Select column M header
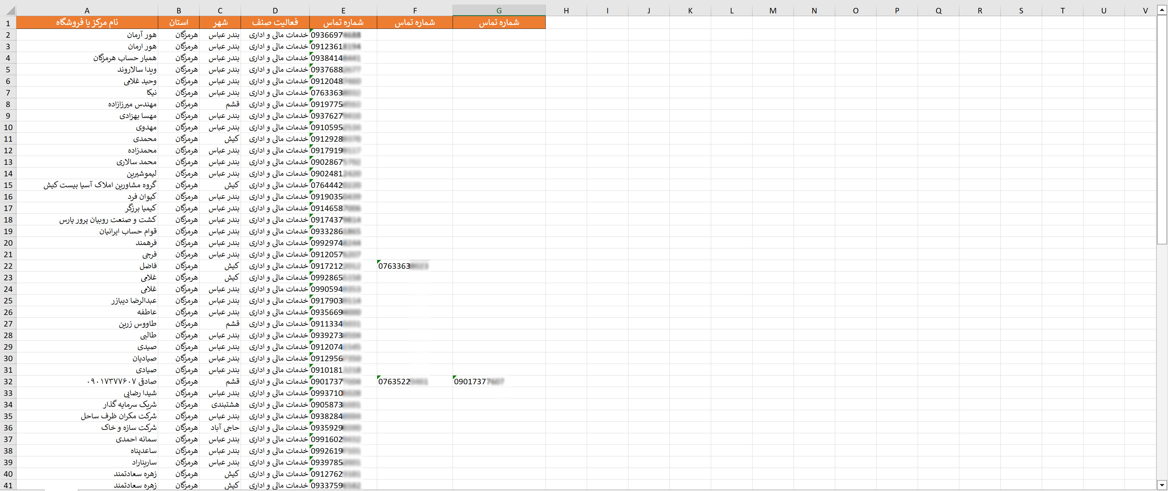 tap(773, 10)
